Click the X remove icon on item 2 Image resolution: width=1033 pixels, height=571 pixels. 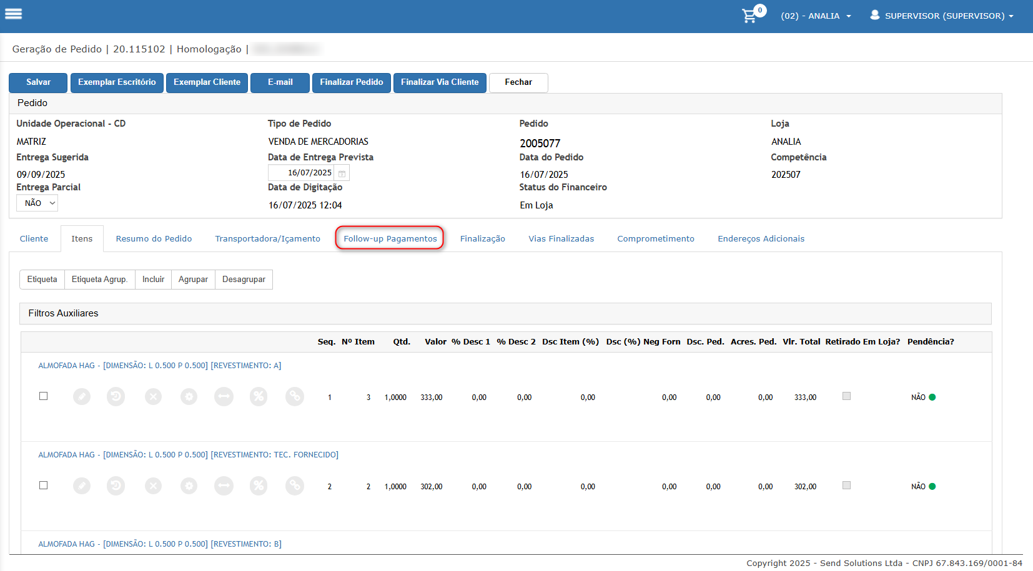coord(154,486)
